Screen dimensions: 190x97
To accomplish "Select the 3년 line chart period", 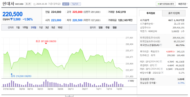I will click(47, 28).
